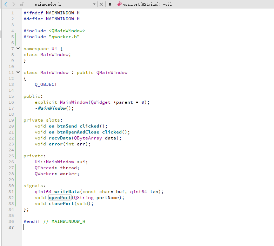Image resolution: width=274 pixels, height=246 pixels.
Task: Click on_btnOpenAndClose_clicked slot name
Action: [x=85, y=132]
